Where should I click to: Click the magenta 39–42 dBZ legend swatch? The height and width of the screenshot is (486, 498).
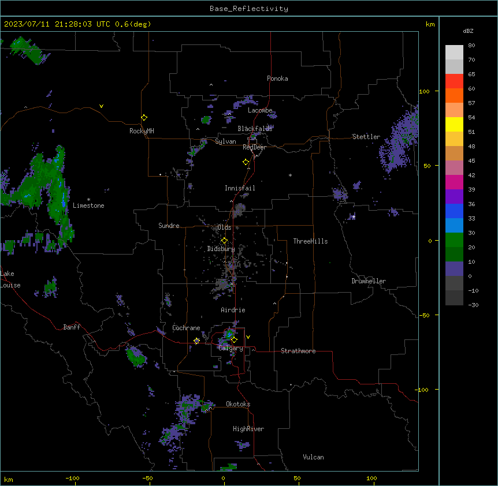tap(454, 182)
